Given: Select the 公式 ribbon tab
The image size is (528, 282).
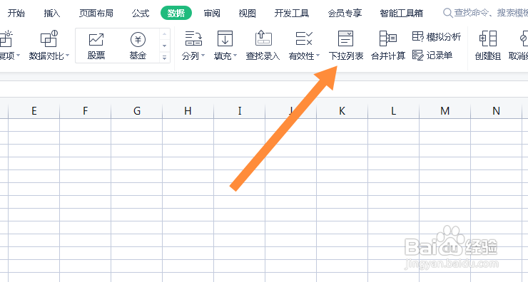Looking at the screenshot, I should [x=141, y=13].
